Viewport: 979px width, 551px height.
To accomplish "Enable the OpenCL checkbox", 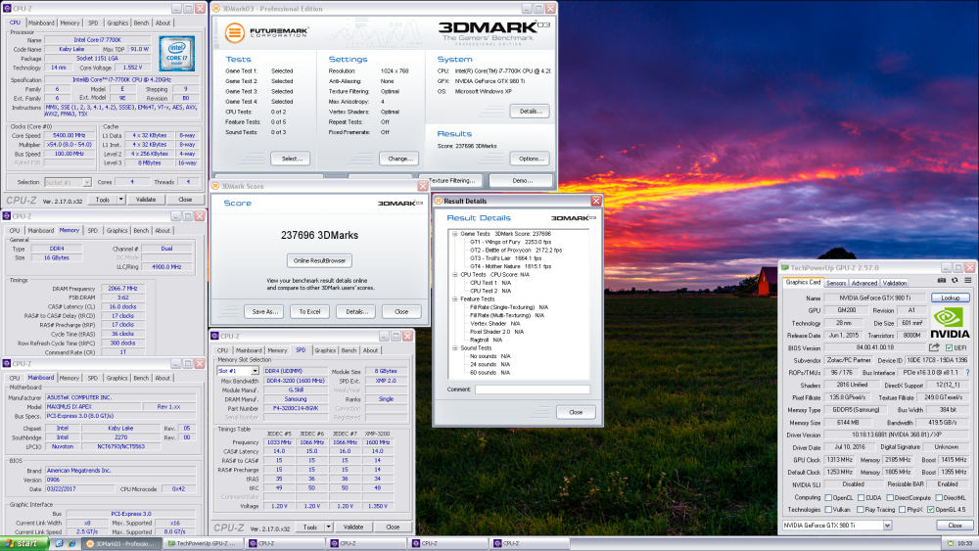I will point(828,497).
